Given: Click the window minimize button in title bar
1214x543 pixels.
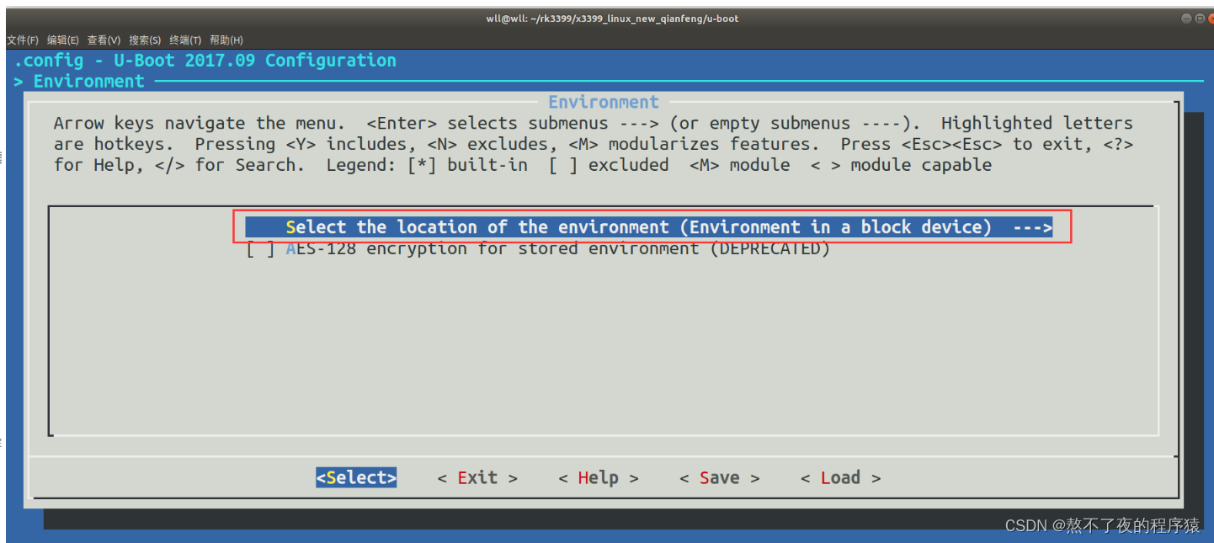Looking at the screenshot, I should pyautogui.click(x=1186, y=19).
